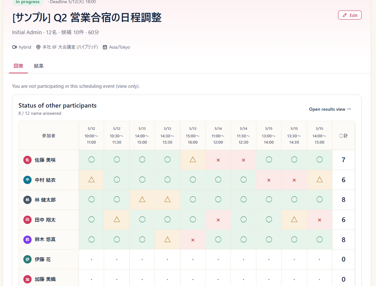The height and width of the screenshot is (286, 376).
Task: Click 田中 翔太 cross for 5/14 11:00
Action: tap(218, 220)
